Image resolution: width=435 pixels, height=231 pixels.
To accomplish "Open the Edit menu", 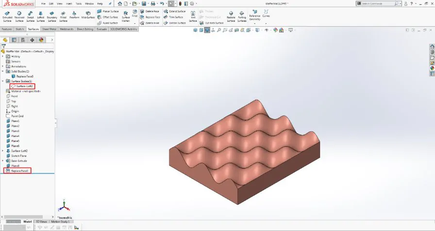I will [51, 3].
